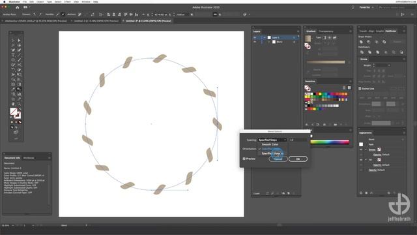
Task: Click the Change Screen Mode icon
Action: [16, 132]
